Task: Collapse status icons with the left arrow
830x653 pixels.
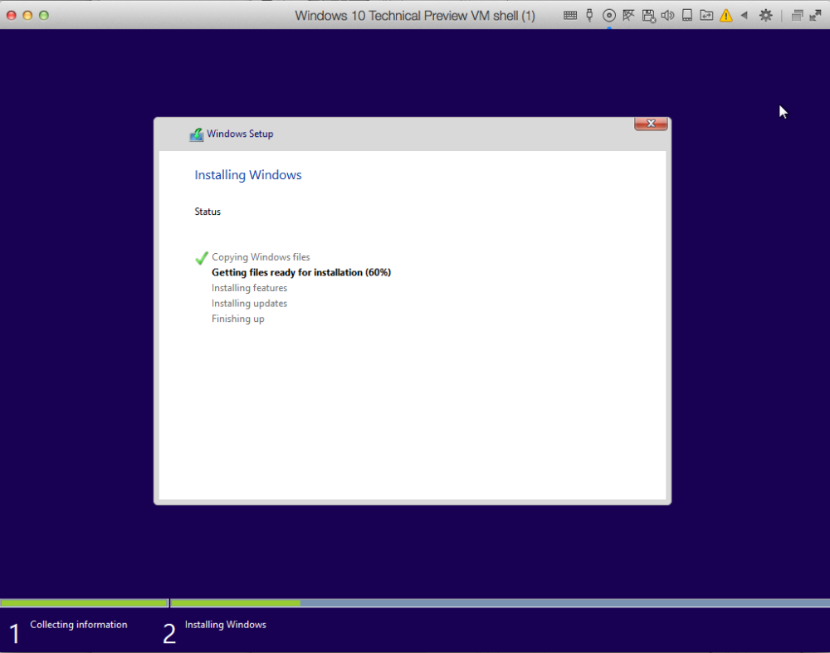Action: pyautogui.click(x=744, y=15)
